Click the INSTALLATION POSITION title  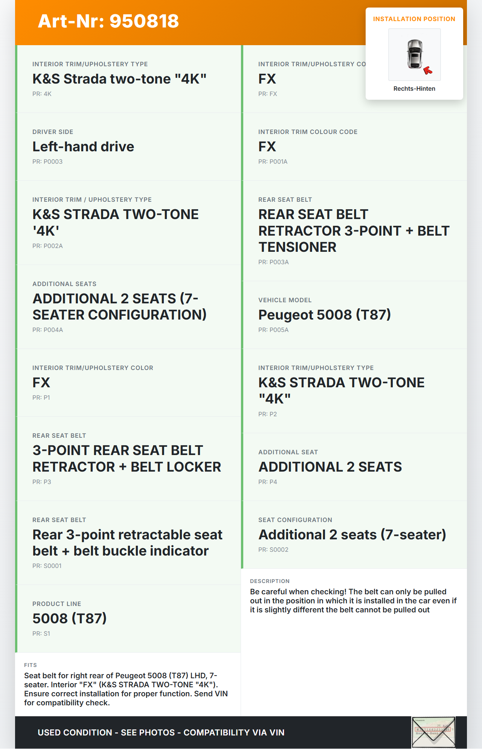[414, 19]
